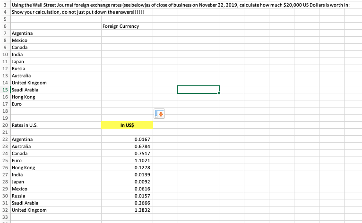Click the 'Japan' cell in row 11
Screen dimensions: 362x223
pyautogui.click(x=56, y=61)
